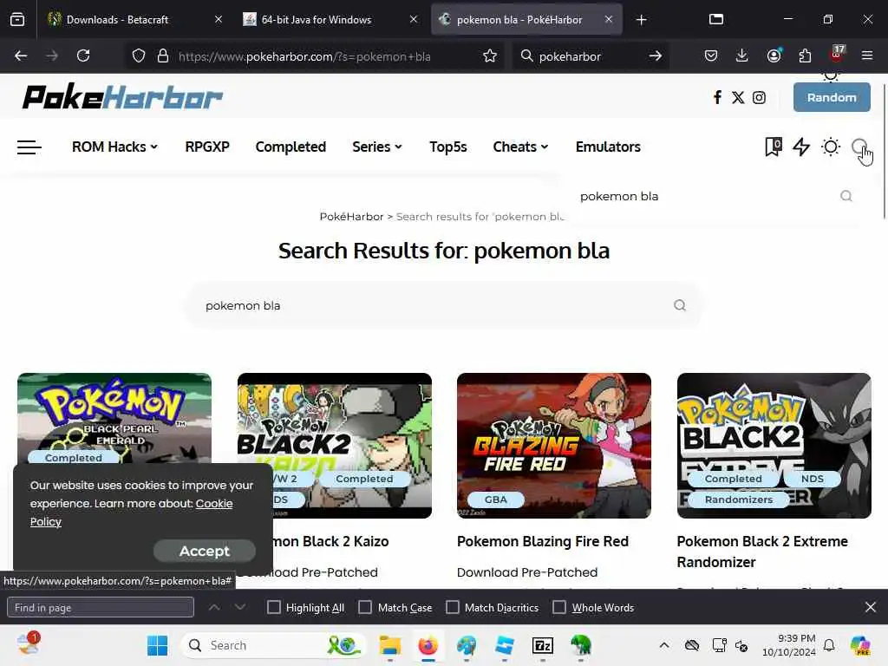Image resolution: width=888 pixels, height=666 pixels.
Task: Open Pokemon Blazing Fire Red thumbnail
Action: coord(554,445)
